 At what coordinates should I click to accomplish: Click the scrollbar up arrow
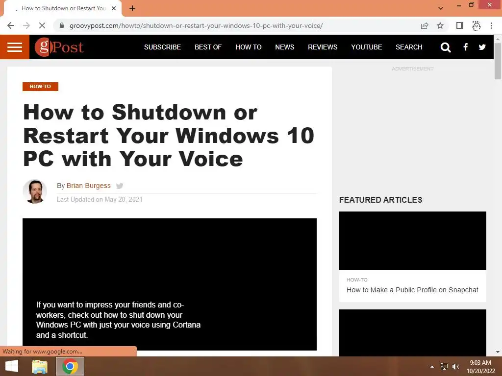(x=498, y=39)
